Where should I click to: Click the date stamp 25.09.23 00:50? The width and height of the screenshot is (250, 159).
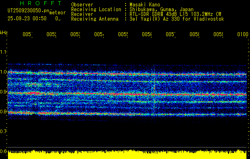[x=27, y=19]
